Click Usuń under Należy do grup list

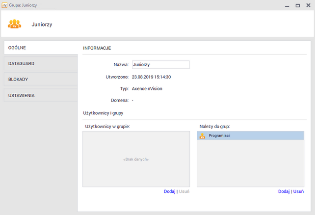(x=298, y=191)
